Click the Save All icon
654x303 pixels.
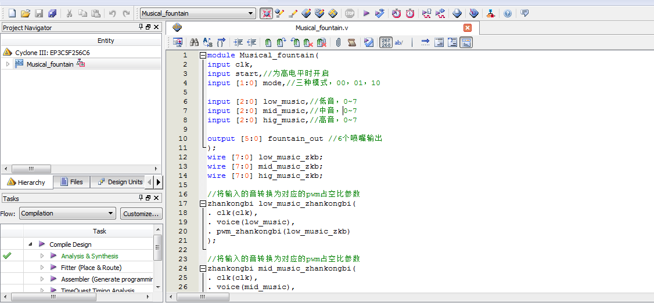(x=52, y=13)
